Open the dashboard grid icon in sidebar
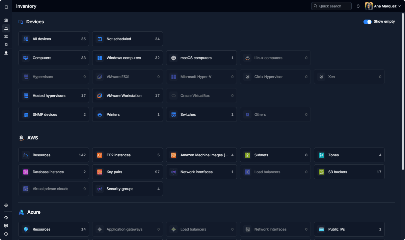This screenshot has width=405, height=240. point(6,20)
